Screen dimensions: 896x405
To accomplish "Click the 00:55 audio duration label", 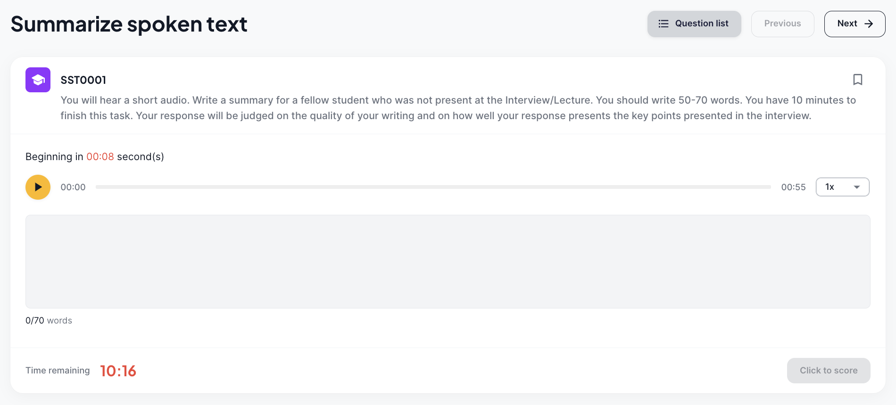I will coord(793,187).
